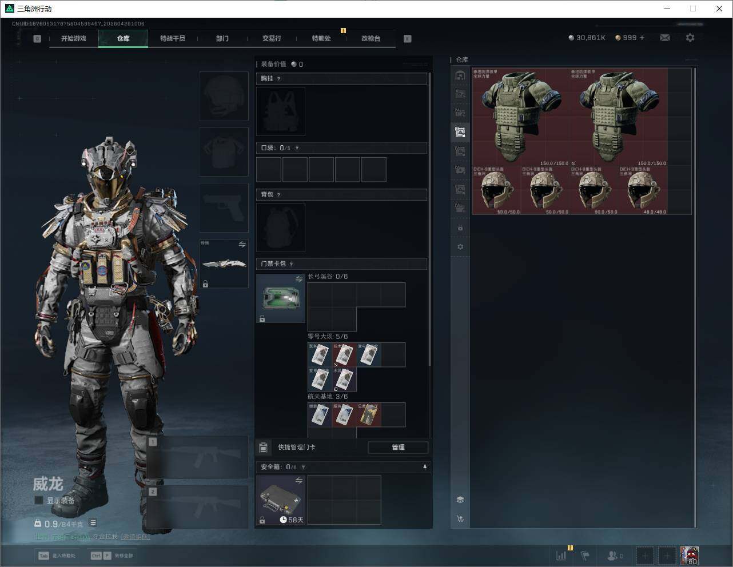Select the gold keycard under 航天基地
This screenshot has width=733, height=567.
tap(369, 415)
